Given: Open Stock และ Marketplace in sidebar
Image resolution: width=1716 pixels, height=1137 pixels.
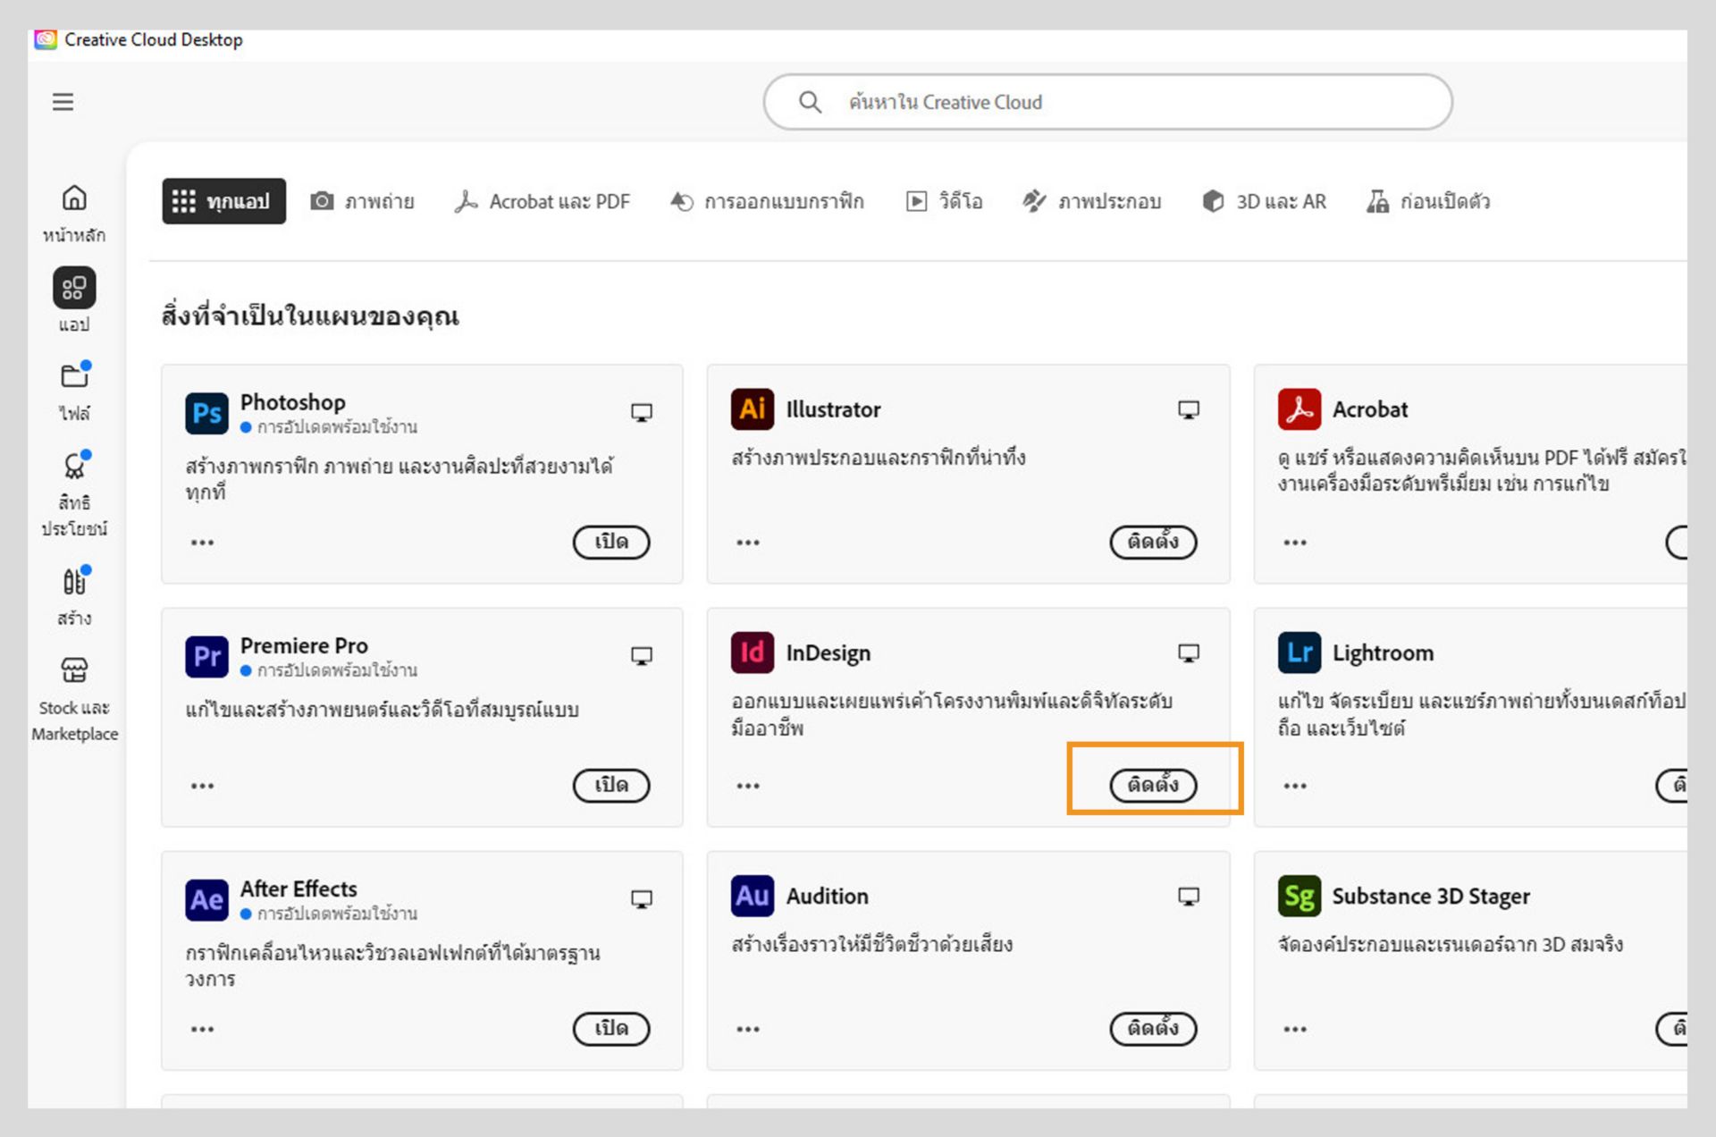Looking at the screenshot, I should [74, 670].
